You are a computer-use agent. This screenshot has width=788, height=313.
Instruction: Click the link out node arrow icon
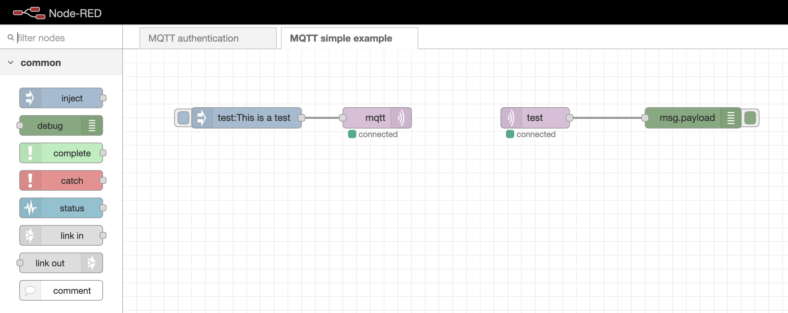[x=92, y=263]
